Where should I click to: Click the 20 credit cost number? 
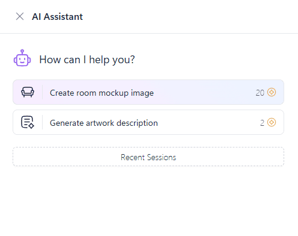[260, 93]
